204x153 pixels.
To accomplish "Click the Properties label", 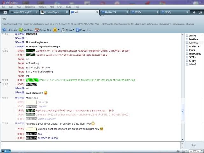I will coord(85,30).
